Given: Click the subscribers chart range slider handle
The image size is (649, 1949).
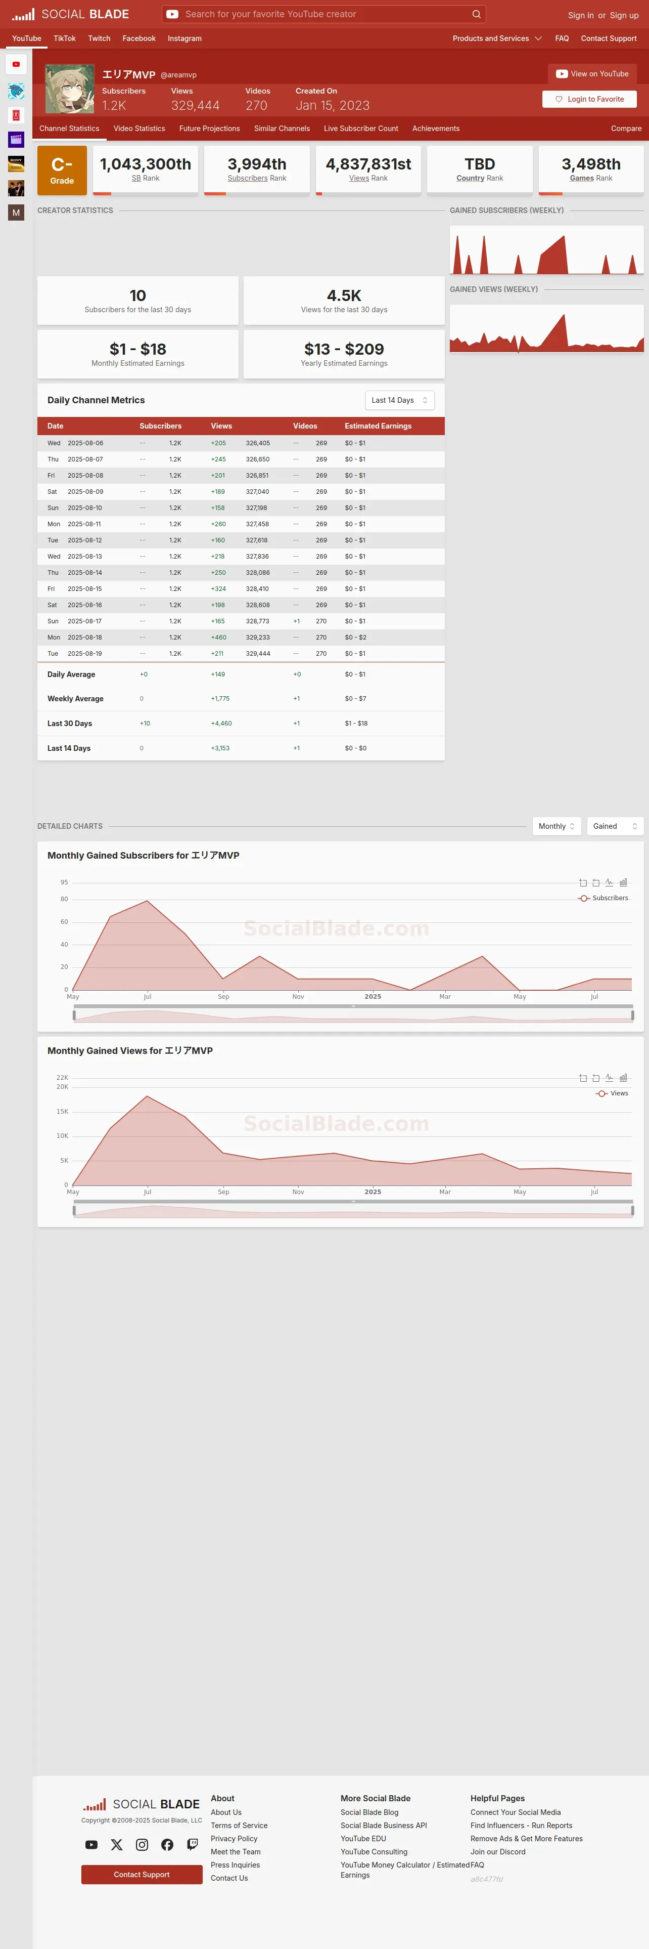Looking at the screenshot, I should (x=73, y=1015).
